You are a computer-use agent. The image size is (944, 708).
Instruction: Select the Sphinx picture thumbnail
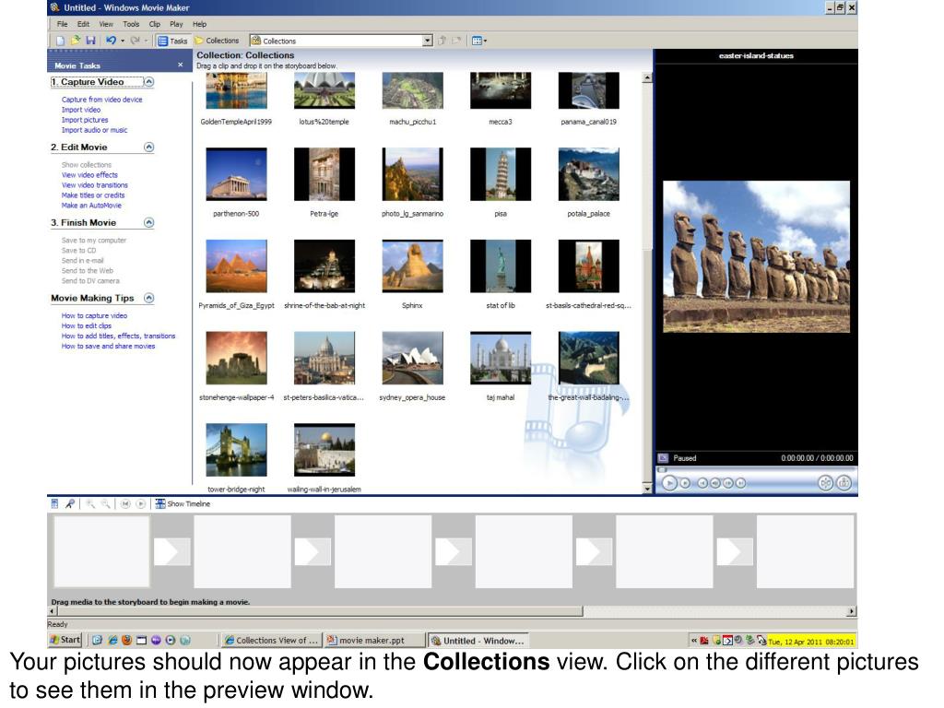(x=412, y=266)
